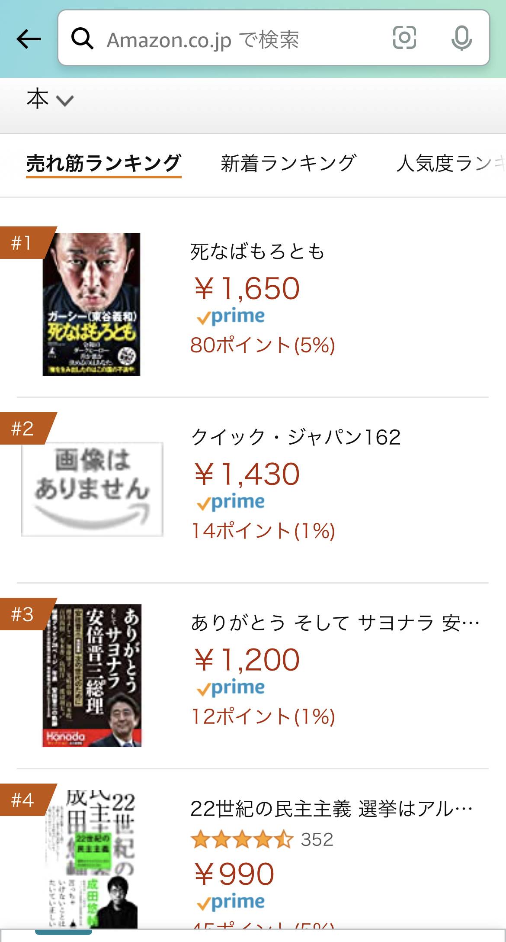Click the Amazon.co.jp search input field

pos(242,40)
